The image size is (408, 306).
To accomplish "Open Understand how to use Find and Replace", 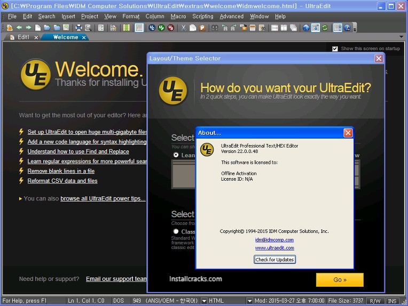I will point(79,151).
